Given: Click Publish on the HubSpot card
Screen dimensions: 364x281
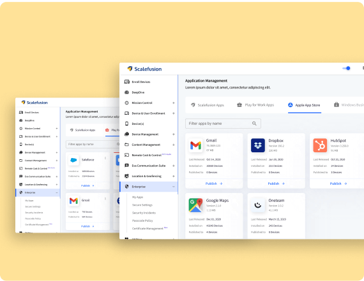Looking at the screenshot, I should [x=338, y=184].
